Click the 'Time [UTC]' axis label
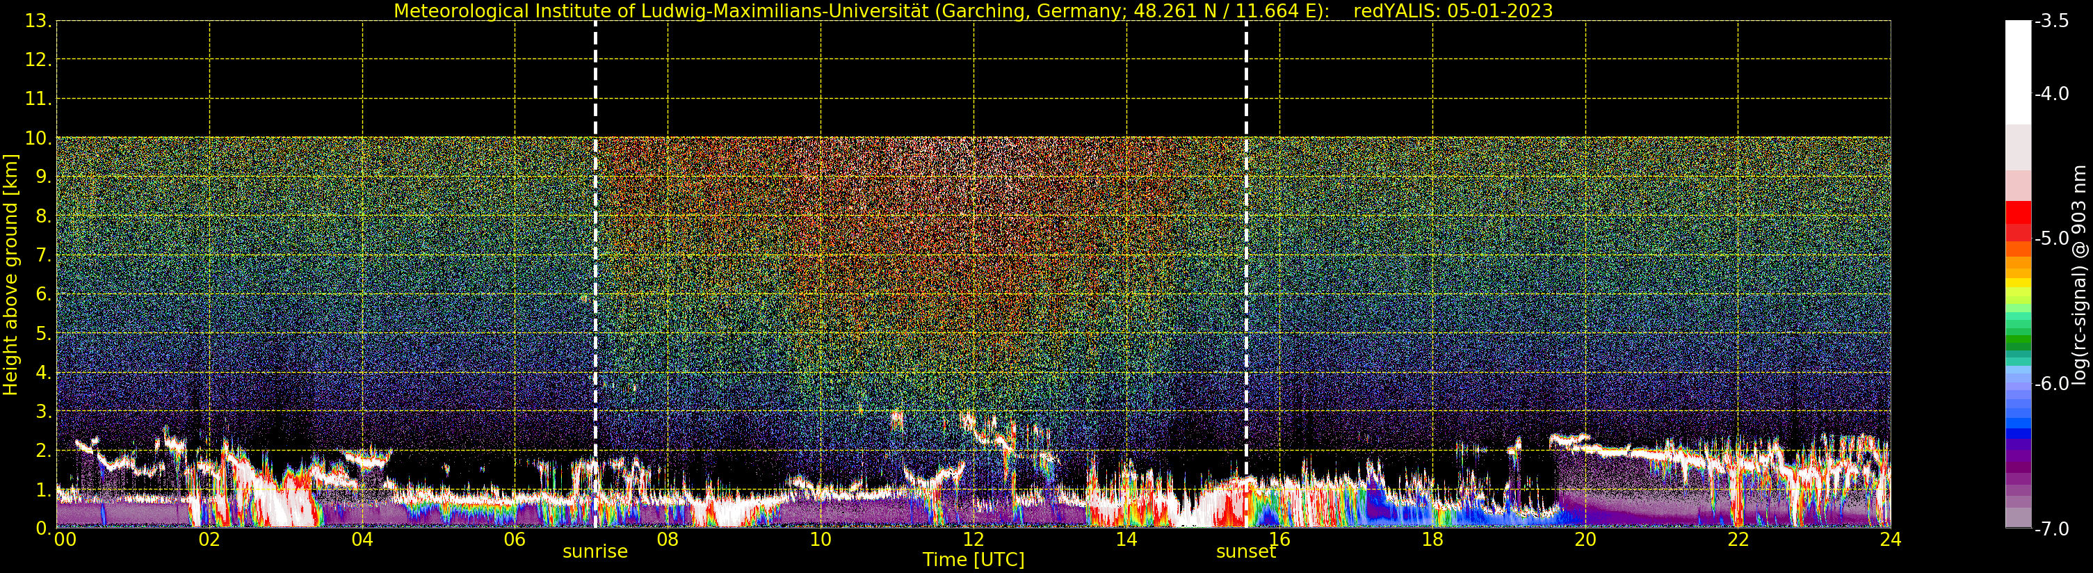The image size is (2093, 573). [x=973, y=559]
